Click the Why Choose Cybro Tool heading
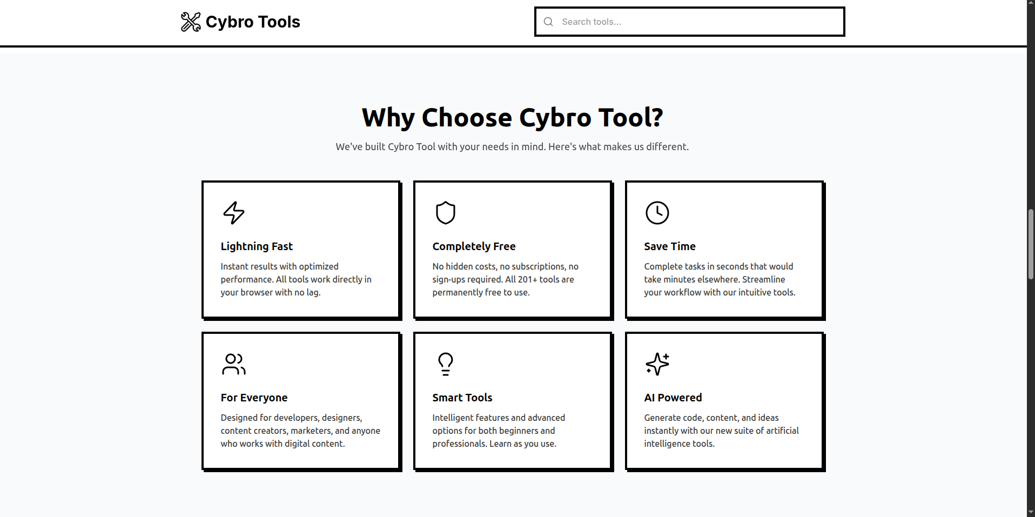 512,117
